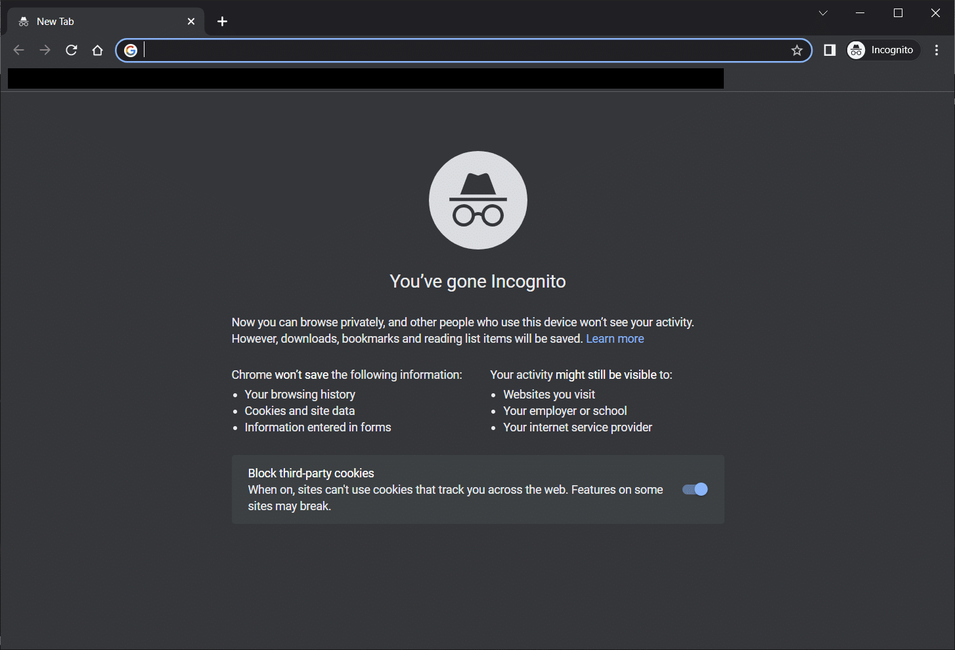Image resolution: width=955 pixels, height=650 pixels.
Task: Bookmark this tab with the star icon
Action: point(797,51)
